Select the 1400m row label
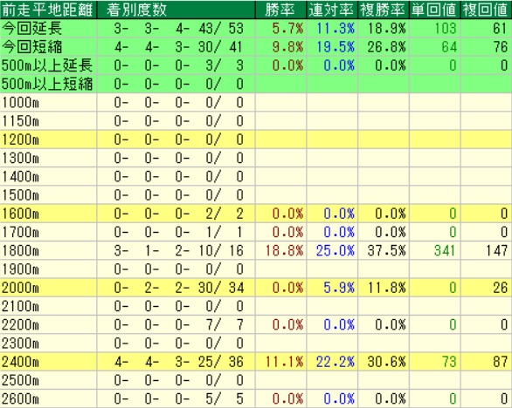The height and width of the screenshot is (408, 512). [x=21, y=177]
